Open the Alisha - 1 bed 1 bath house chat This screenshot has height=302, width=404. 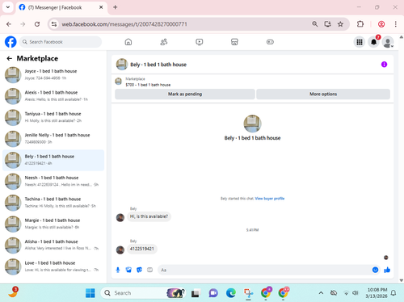[x=53, y=245]
